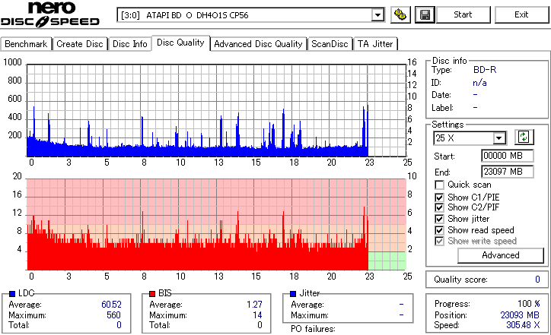Open the Advanced Disc Quality tab
The height and width of the screenshot is (335, 551).
258,44
